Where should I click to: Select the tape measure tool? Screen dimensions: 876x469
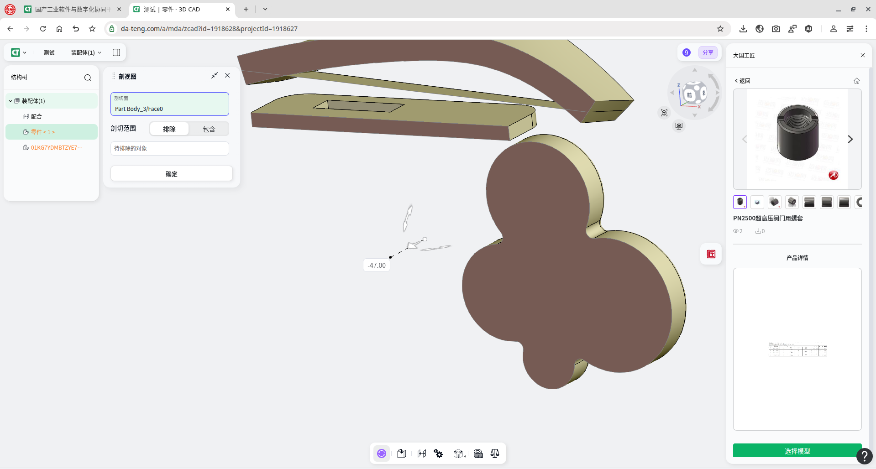[478, 453]
